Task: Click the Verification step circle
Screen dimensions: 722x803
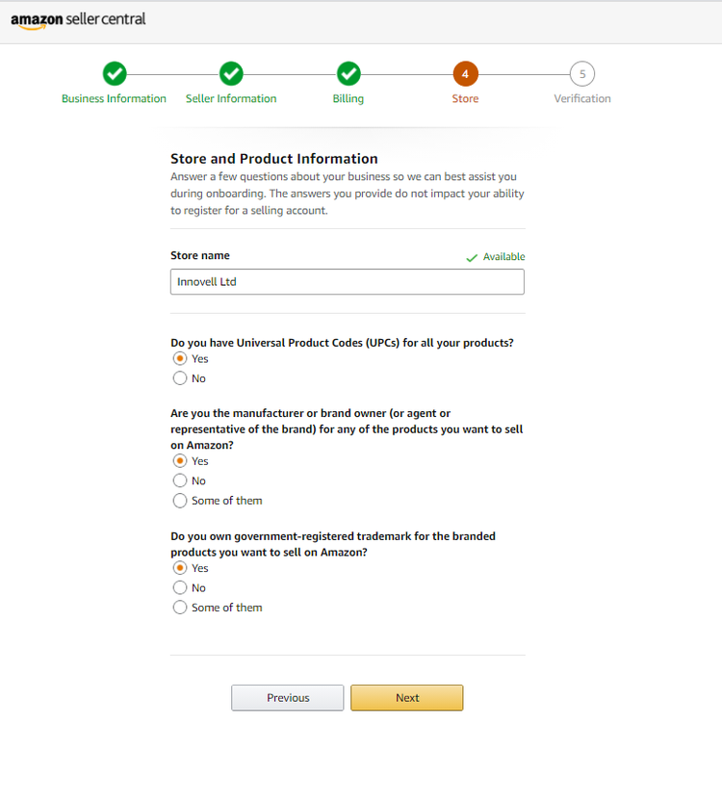Action: (x=582, y=73)
